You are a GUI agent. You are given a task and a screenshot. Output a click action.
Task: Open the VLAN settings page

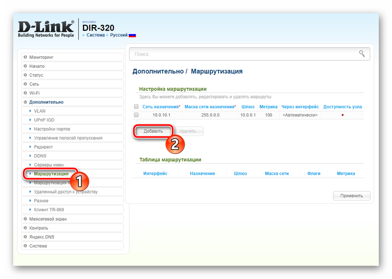pyautogui.click(x=73, y=111)
